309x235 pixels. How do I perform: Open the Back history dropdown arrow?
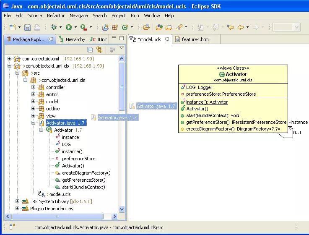[247, 27]
